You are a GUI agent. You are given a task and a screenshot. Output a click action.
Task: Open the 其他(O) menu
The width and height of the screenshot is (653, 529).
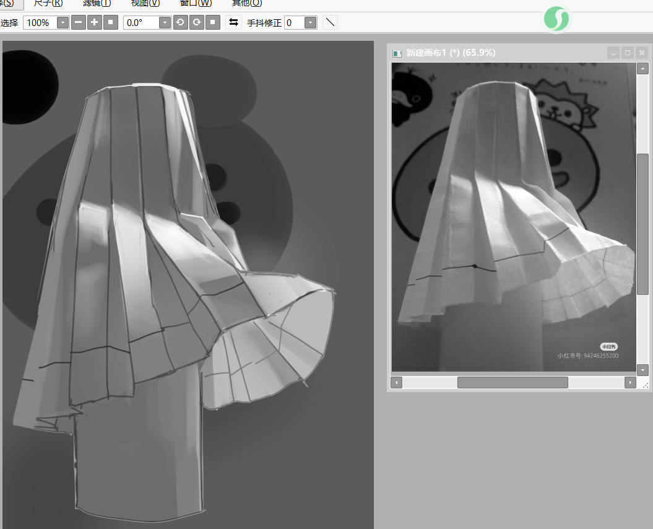pyautogui.click(x=246, y=3)
